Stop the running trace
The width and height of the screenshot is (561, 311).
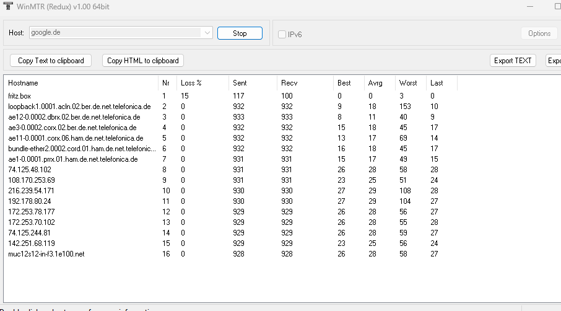[240, 33]
